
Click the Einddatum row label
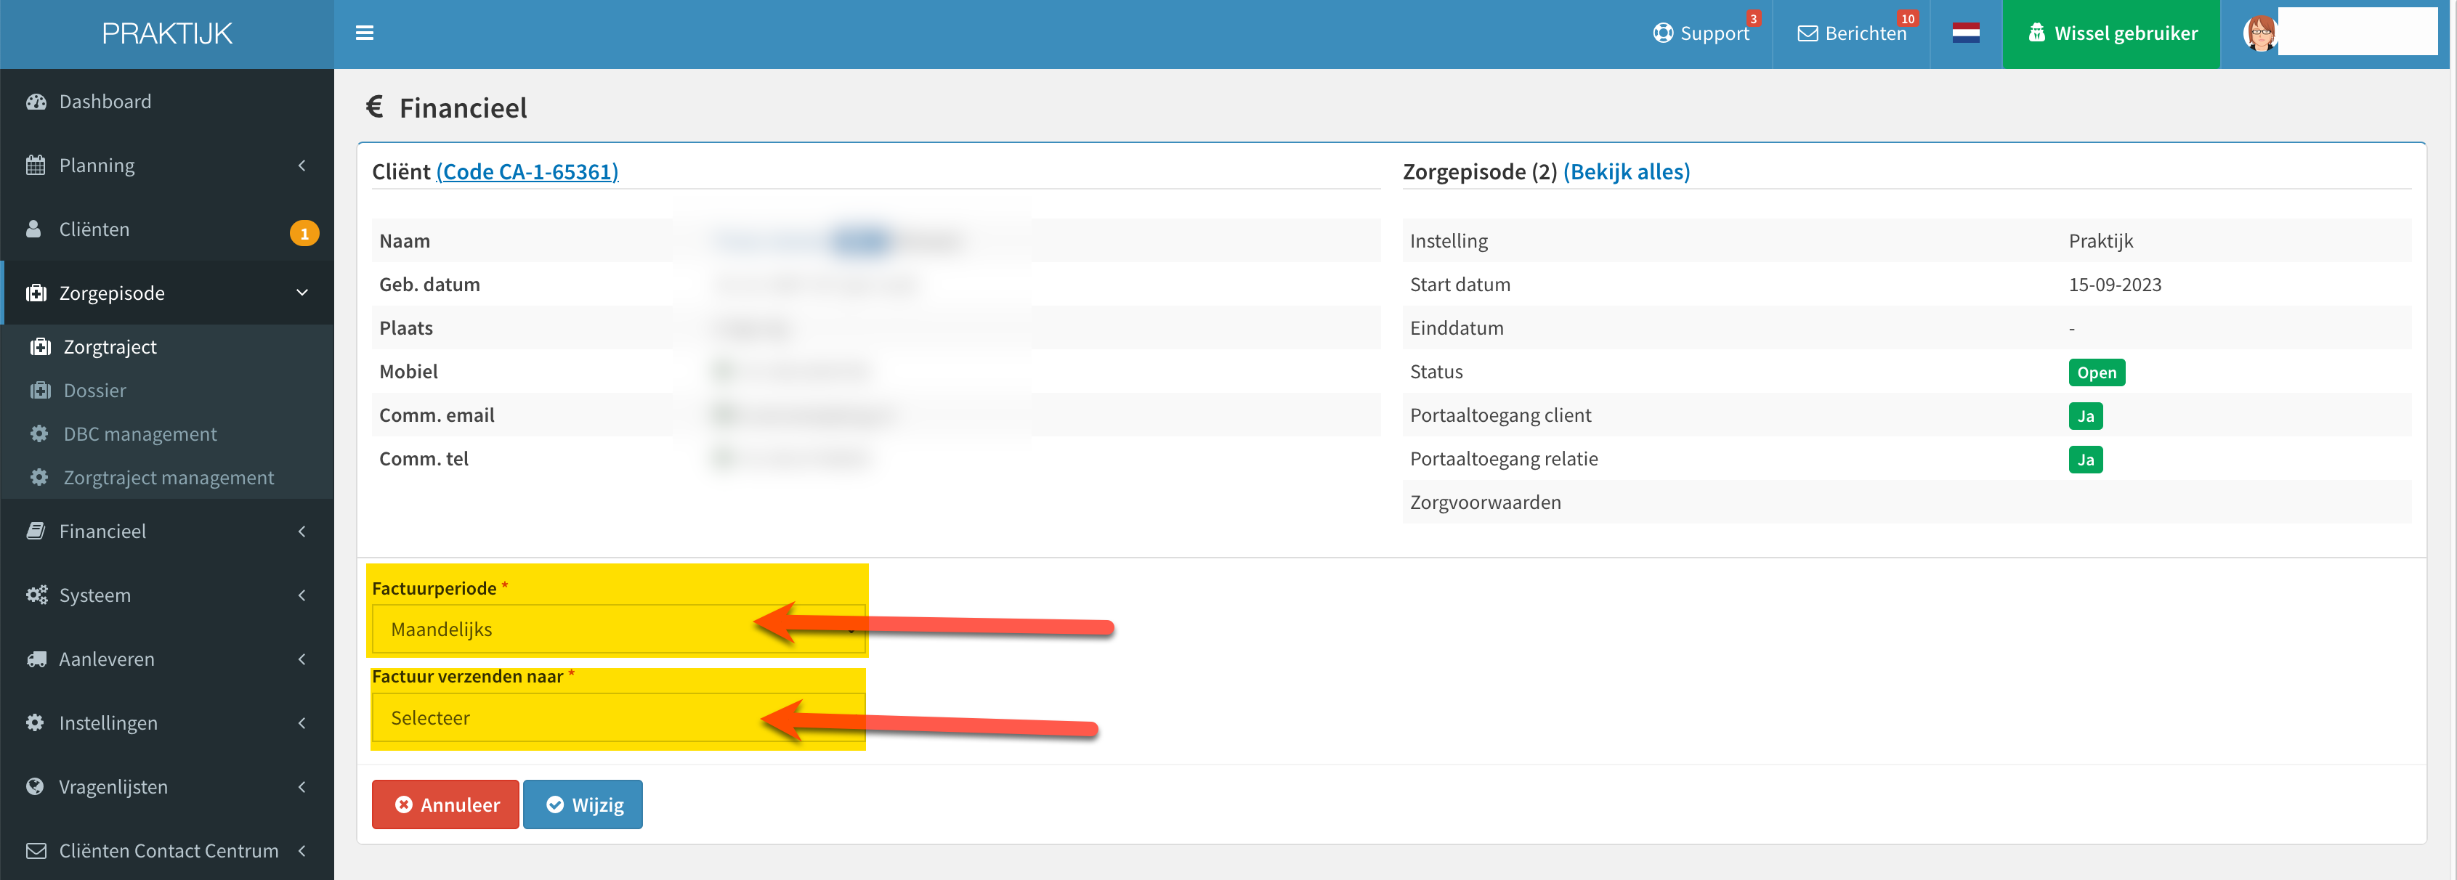[x=1457, y=329]
